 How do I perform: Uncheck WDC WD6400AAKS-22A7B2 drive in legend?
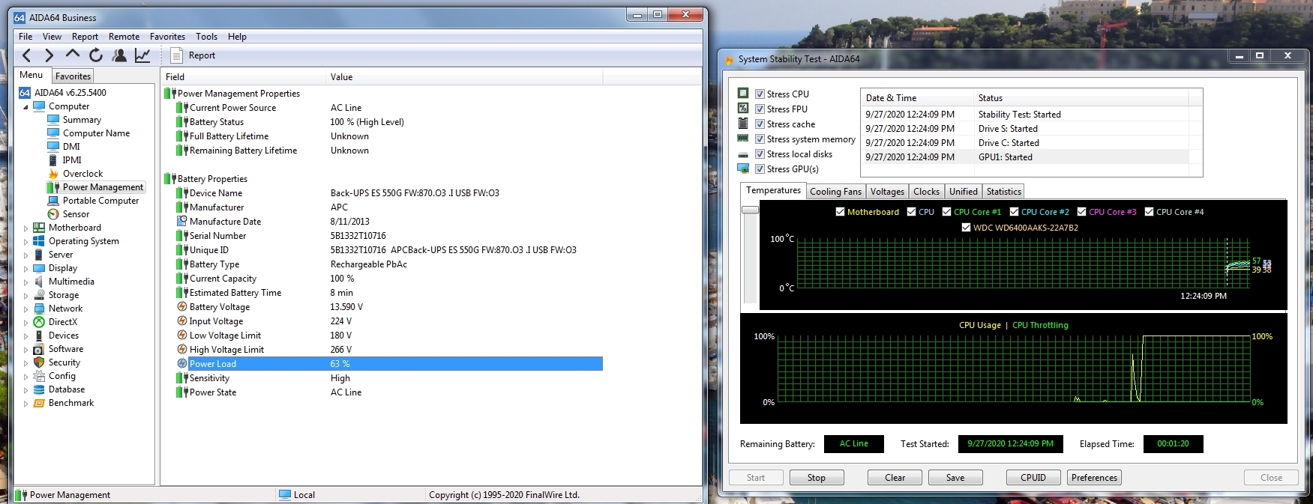[x=967, y=228]
